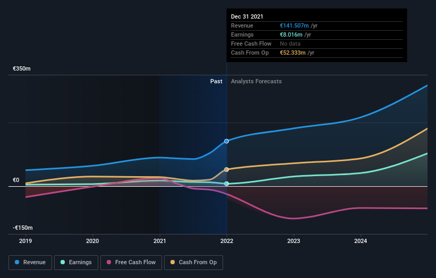The image size is (436, 278).
Task: Click the €350m y-axis label
Action: [x=22, y=68]
